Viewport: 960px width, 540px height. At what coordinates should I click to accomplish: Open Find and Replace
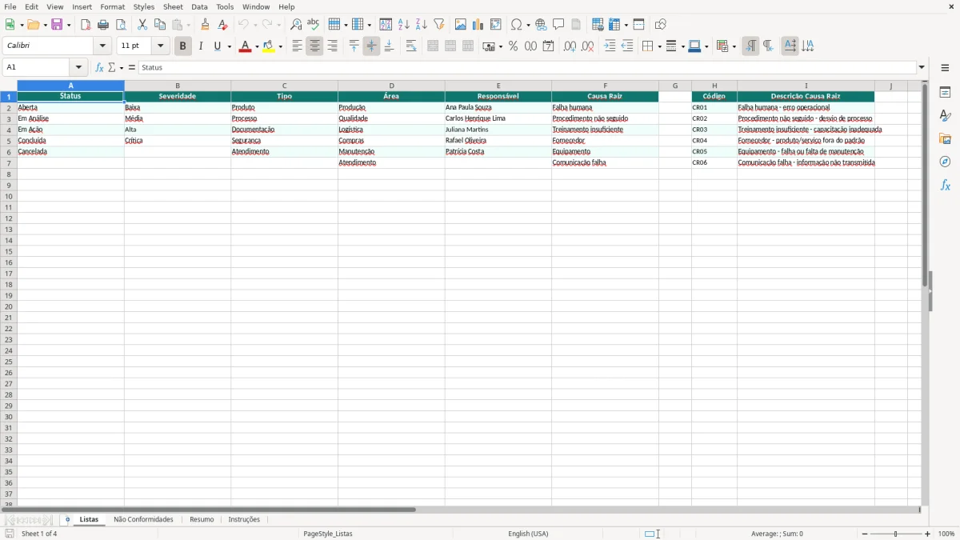pyautogui.click(x=296, y=25)
